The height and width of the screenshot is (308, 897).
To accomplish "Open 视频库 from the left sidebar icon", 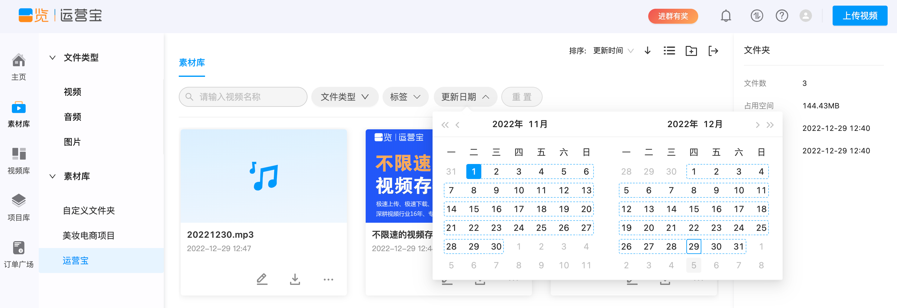I will tap(19, 160).
